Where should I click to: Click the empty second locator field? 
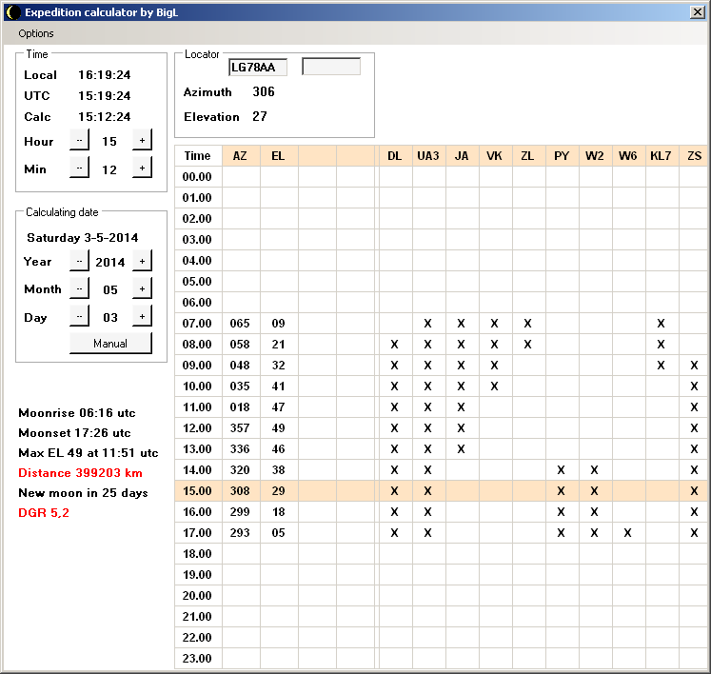[331, 67]
